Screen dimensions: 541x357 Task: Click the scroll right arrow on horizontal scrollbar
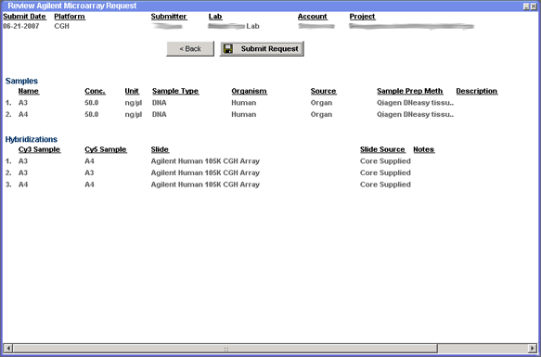click(533, 348)
